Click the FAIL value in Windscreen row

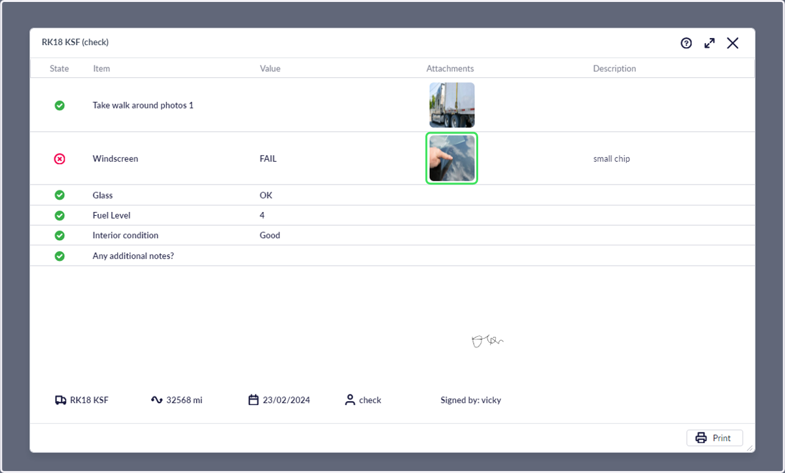(268, 158)
